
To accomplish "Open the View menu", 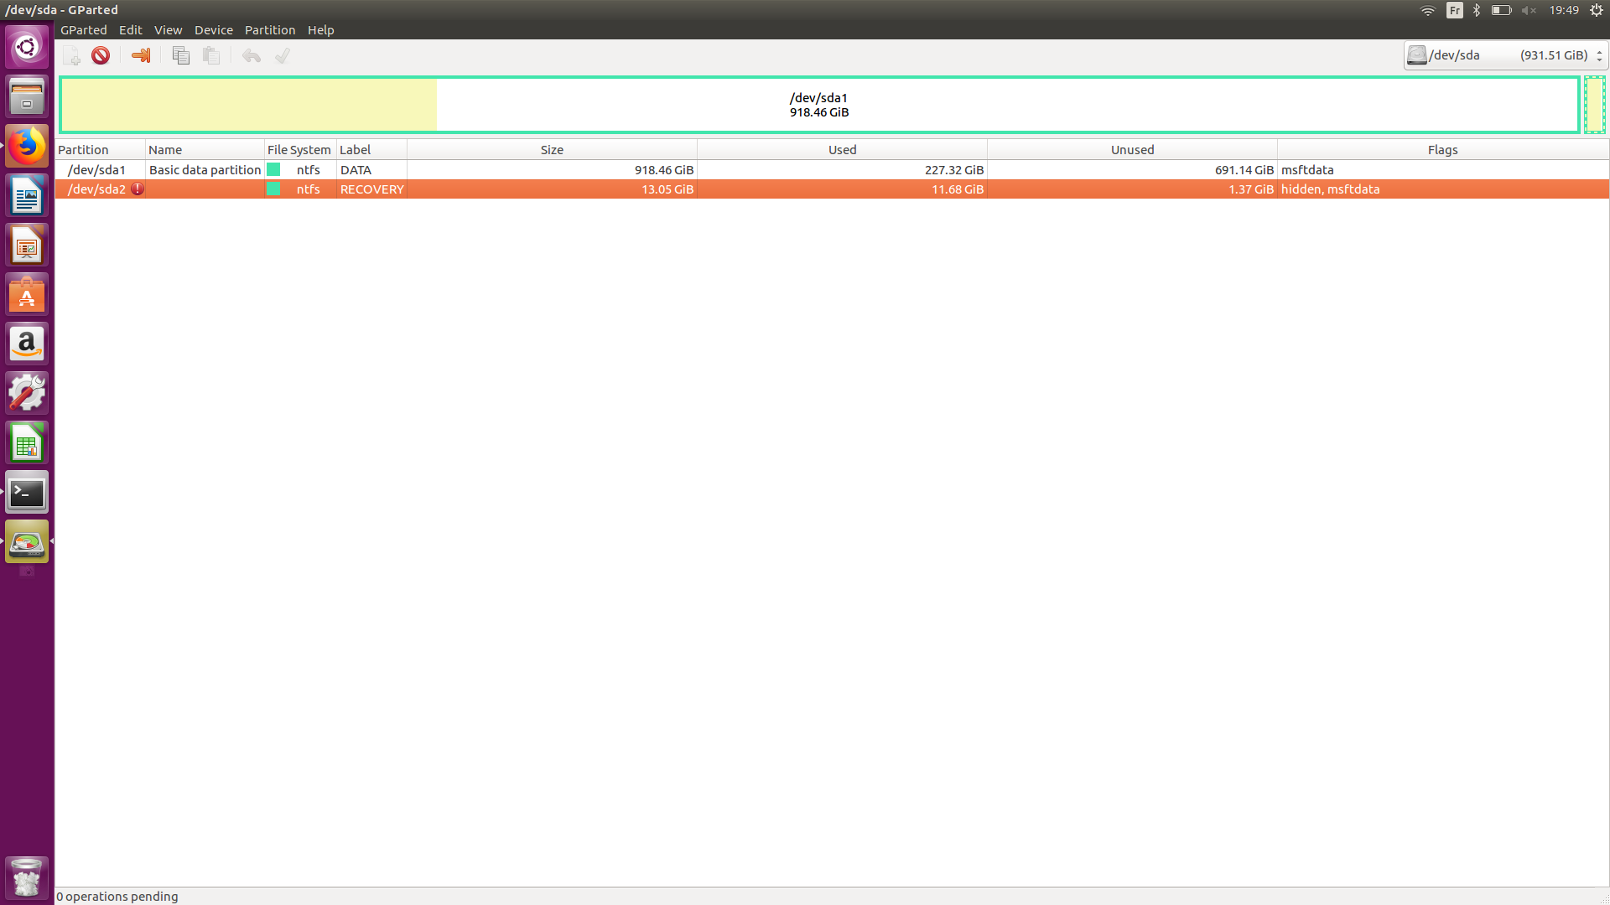I will tap(168, 30).
